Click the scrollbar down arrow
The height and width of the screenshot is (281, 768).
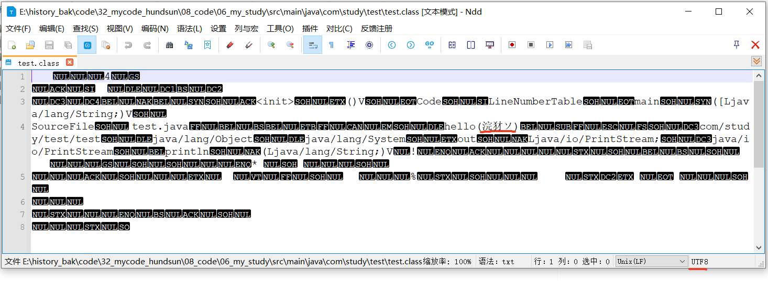pos(759,248)
